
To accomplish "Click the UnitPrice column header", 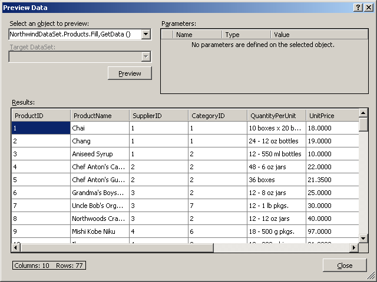I will [x=332, y=116].
